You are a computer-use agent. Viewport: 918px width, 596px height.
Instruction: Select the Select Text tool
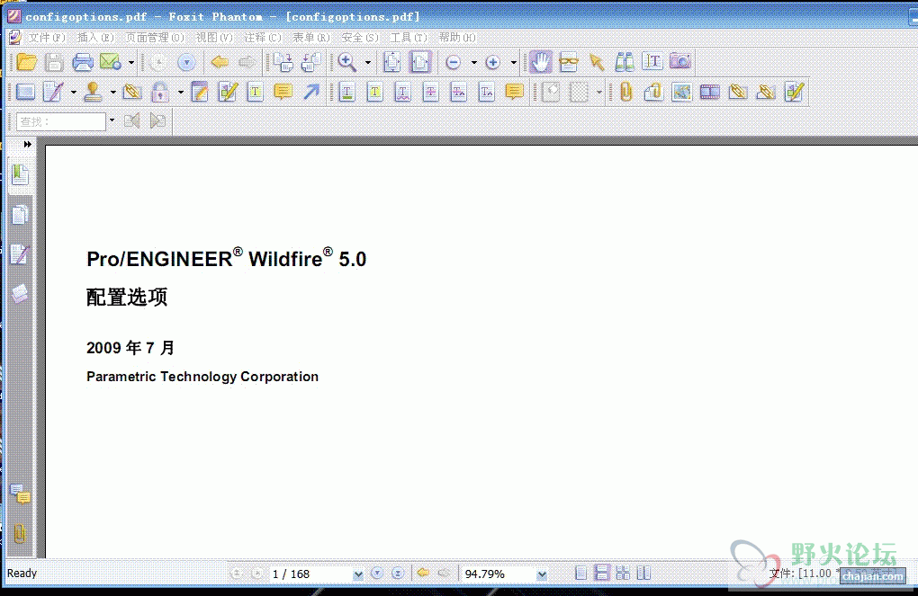tap(652, 62)
